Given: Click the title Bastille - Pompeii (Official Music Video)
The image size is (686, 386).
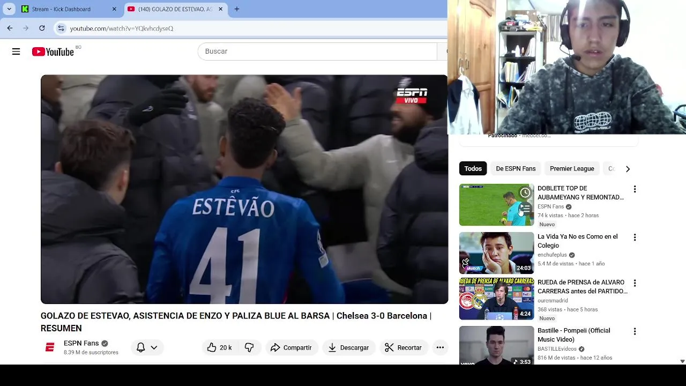Looking at the screenshot, I should (x=574, y=335).
